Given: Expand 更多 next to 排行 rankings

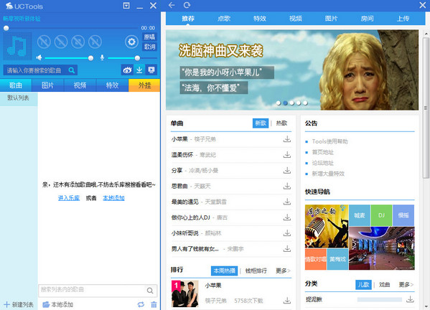Looking at the screenshot, I should click(x=283, y=271).
